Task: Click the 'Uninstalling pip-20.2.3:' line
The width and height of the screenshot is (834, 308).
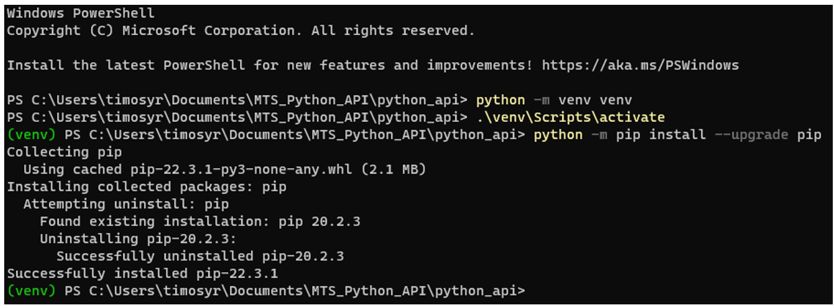Action: pos(139,239)
